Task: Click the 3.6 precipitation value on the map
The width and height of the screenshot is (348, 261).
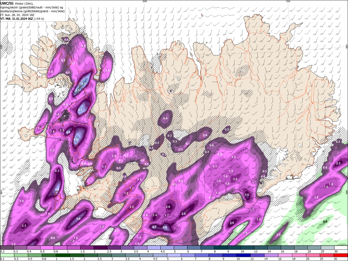Action: 78,219
